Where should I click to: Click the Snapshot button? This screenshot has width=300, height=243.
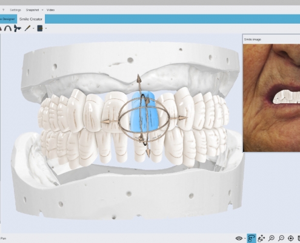click(32, 10)
